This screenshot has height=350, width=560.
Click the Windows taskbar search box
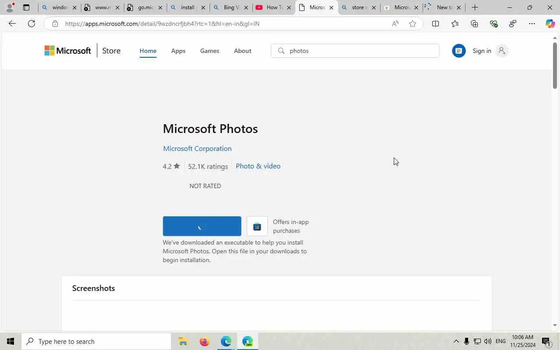coord(96,341)
